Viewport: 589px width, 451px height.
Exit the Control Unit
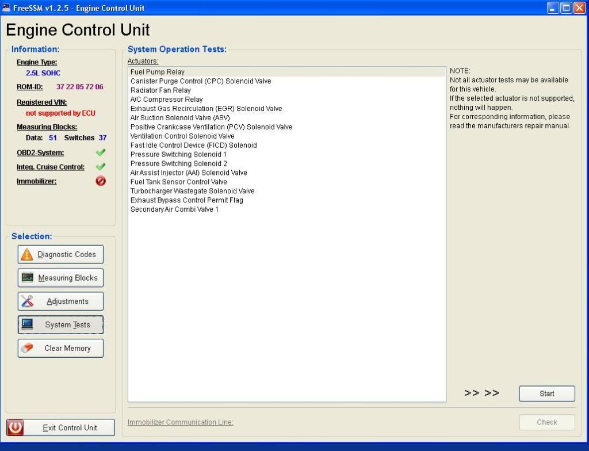pos(60,427)
